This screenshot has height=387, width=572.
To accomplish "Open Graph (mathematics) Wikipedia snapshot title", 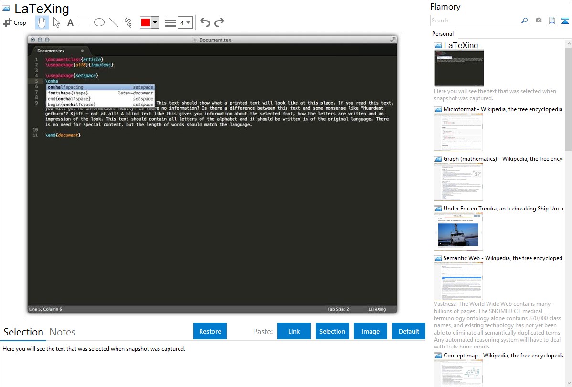I will 503,159.
